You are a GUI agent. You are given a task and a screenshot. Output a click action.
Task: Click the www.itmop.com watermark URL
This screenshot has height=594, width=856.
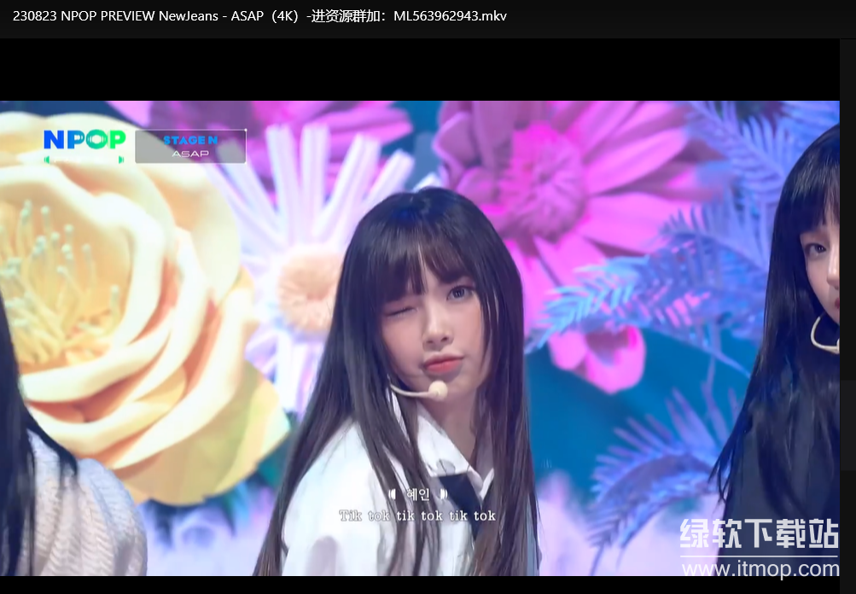pyautogui.click(x=760, y=569)
